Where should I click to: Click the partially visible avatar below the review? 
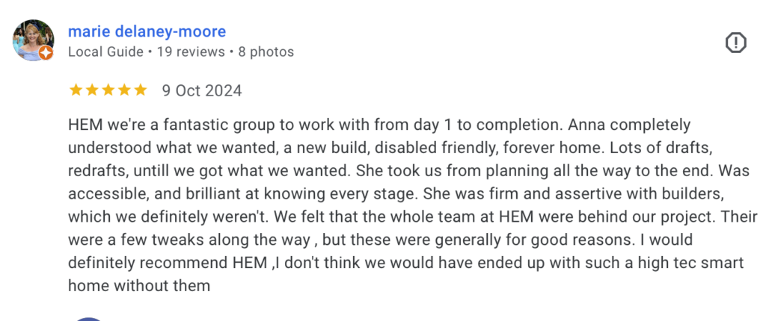pyautogui.click(x=89, y=319)
